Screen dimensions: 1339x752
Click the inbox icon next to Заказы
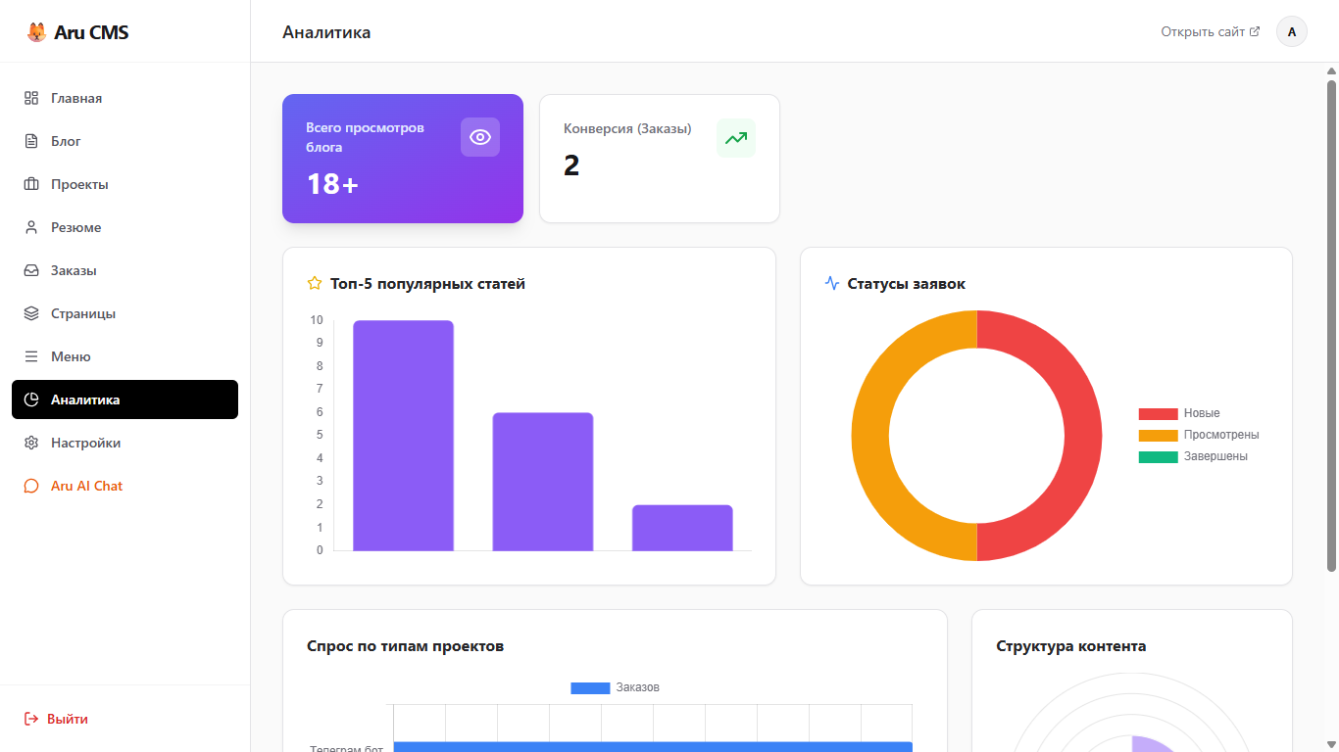(x=31, y=270)
